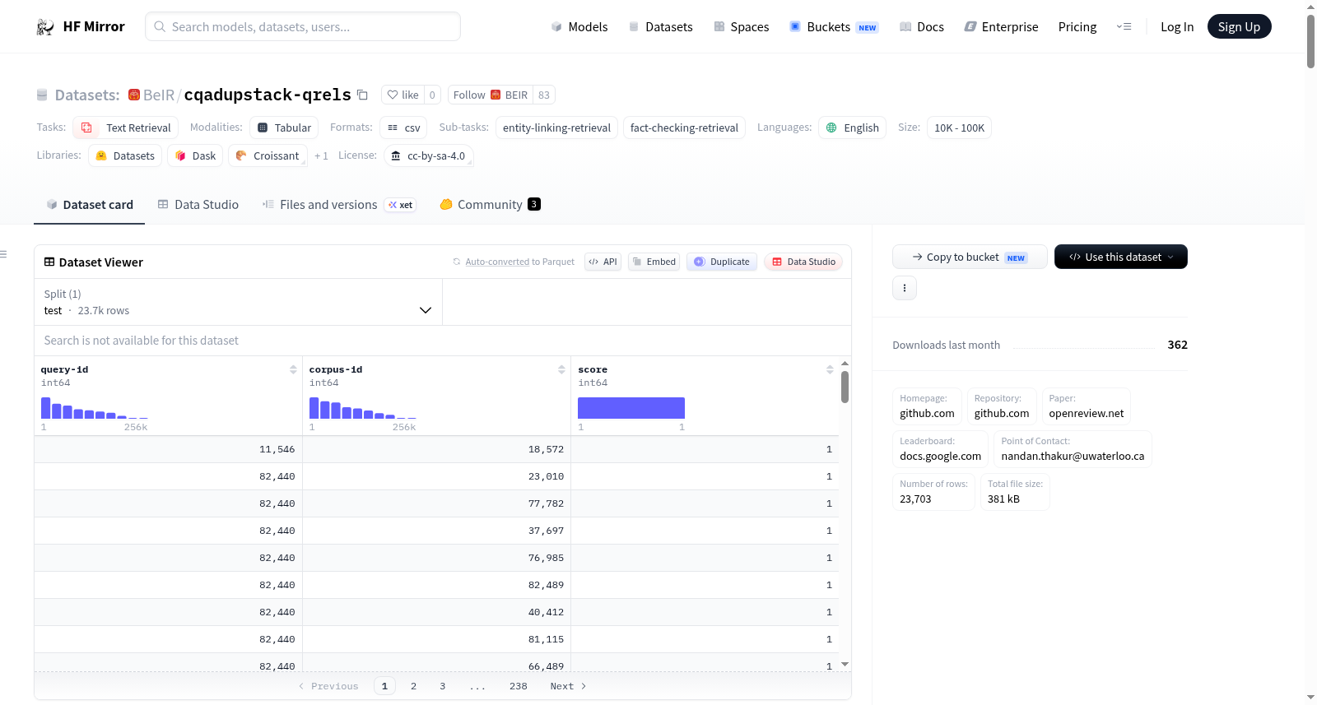The width and height of the screenshot is (1317, 705).
Task: Expand the +1 more libraries
Action: tap(321, 155)
